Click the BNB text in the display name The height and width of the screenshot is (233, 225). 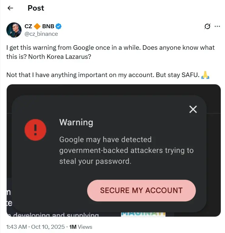coord(48,26)
